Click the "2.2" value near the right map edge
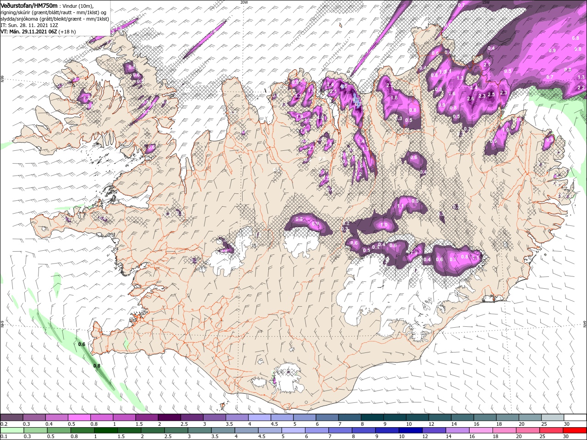The image size is (587, 440). [x=581, y=88]
